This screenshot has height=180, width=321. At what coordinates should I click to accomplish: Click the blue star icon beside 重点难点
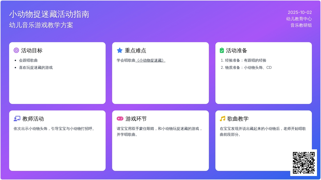pyautogui.click(x=120, y=50)
